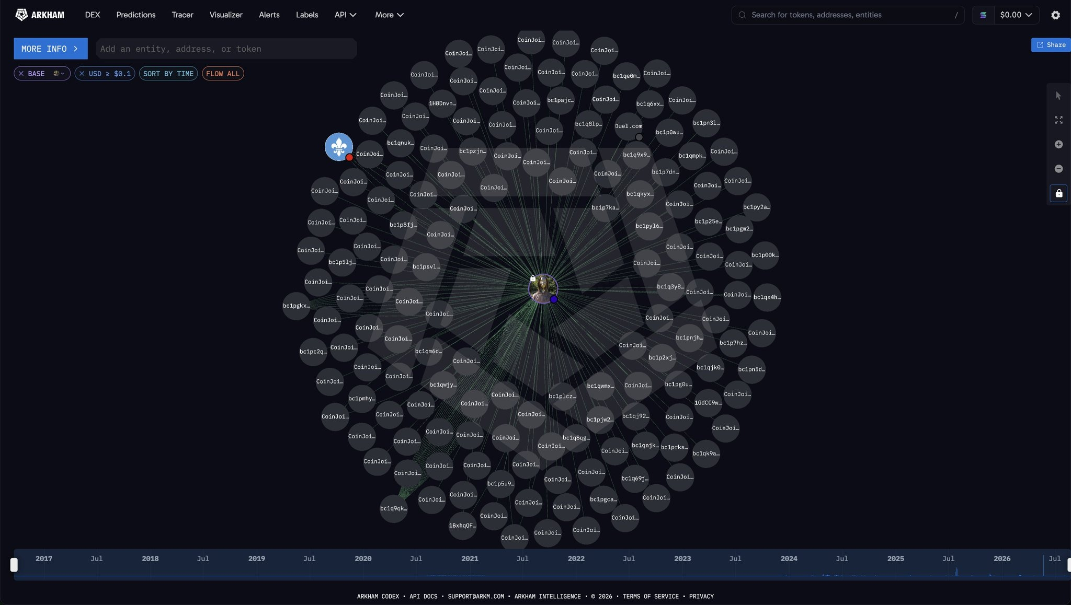The width and height of the screenshot is (1071, 605).
Task: Click the bc1q3y8… node
Action: [x=670, y=286]
